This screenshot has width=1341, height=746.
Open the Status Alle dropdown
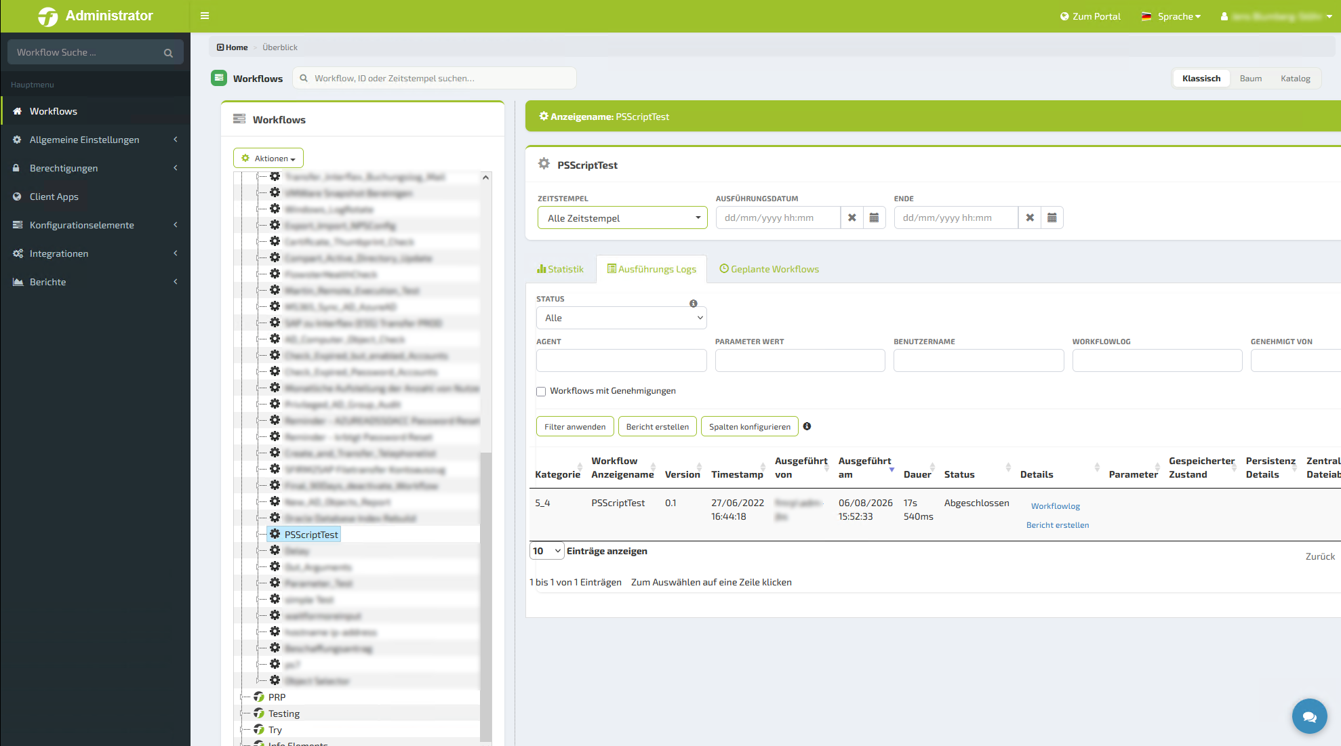(x=621, y=318)
